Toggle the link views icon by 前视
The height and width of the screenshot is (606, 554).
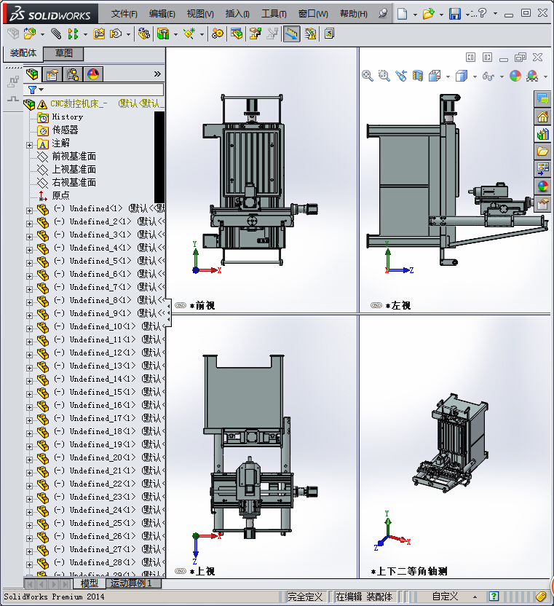[x=181, y=305]
